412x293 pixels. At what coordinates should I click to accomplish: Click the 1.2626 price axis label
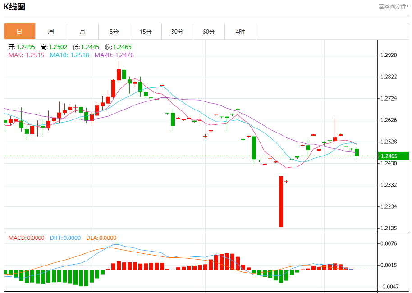[x=389, y=120]
